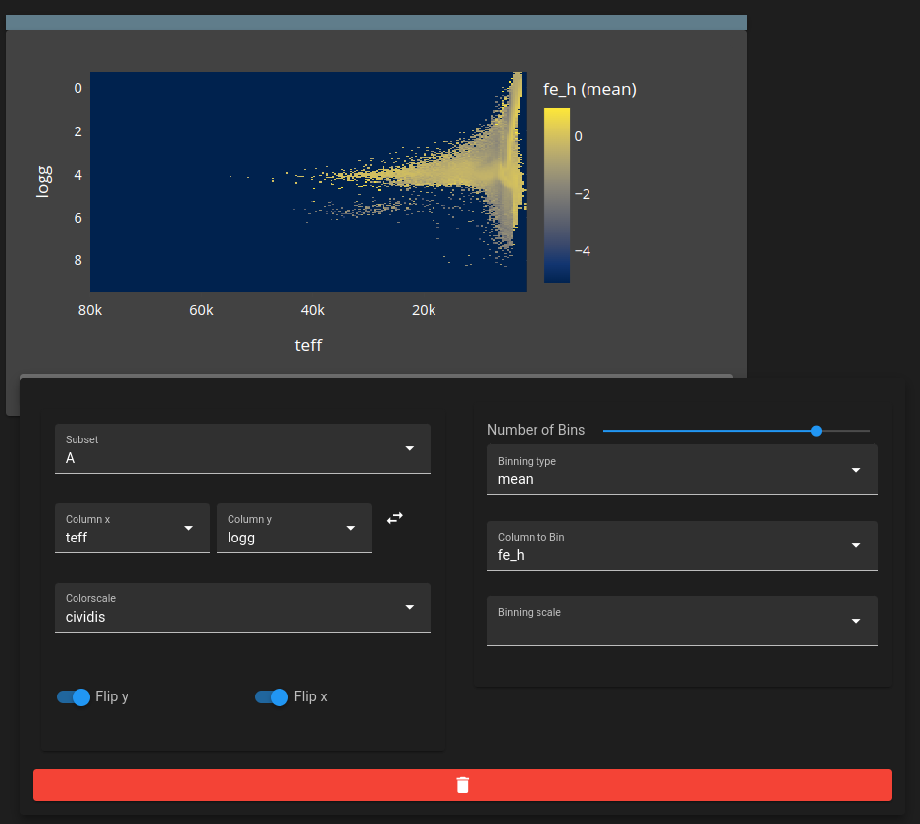Click the blue-gray panel header bar
Viewport: 920px width, 824px height.
point(376,23)
